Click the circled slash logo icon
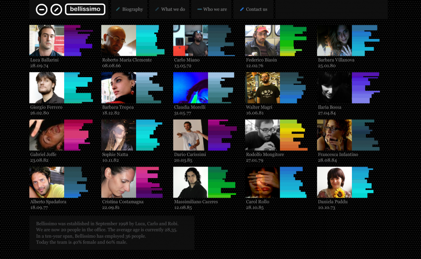 point(56,9)
